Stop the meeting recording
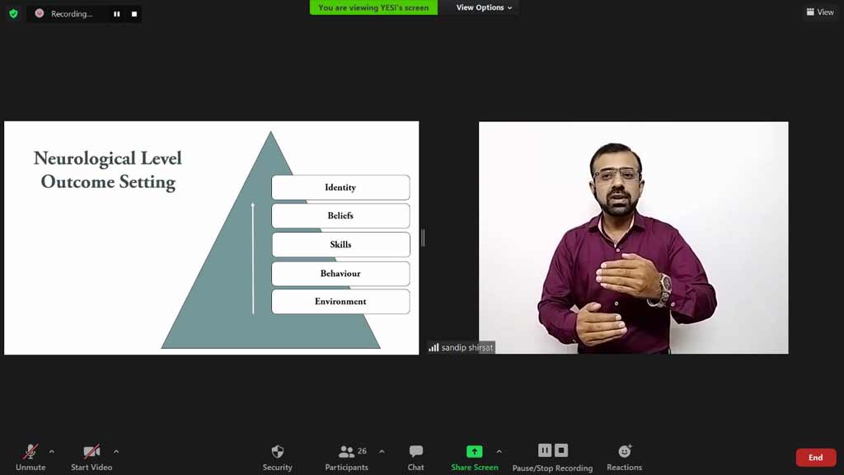 [561, 450]
